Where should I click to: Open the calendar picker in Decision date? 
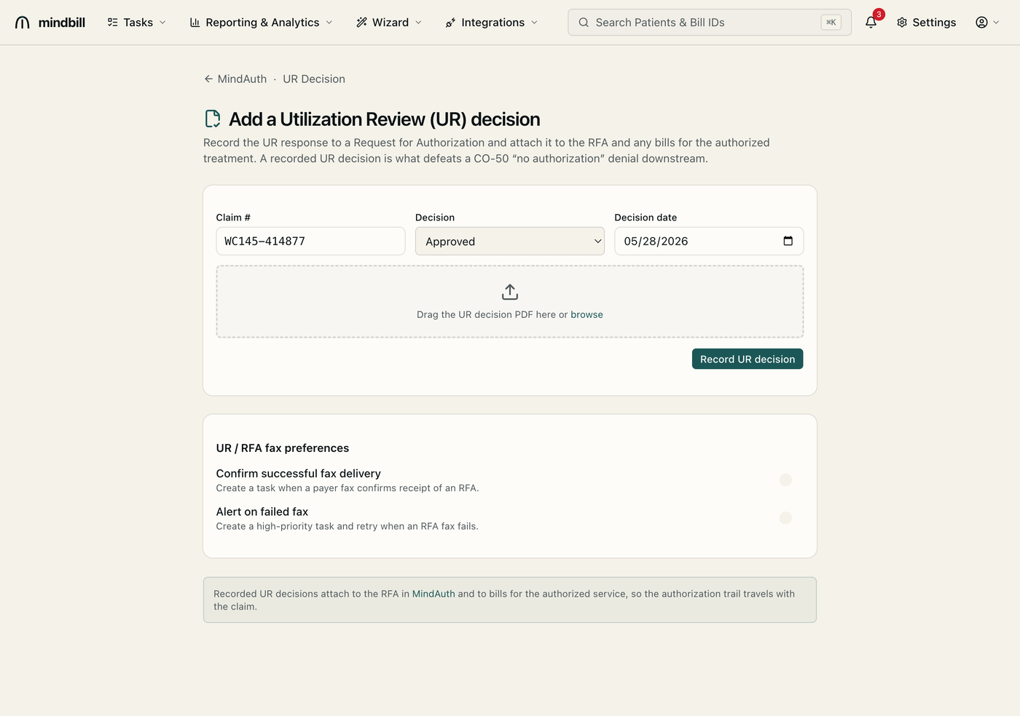tap(788, 241)
